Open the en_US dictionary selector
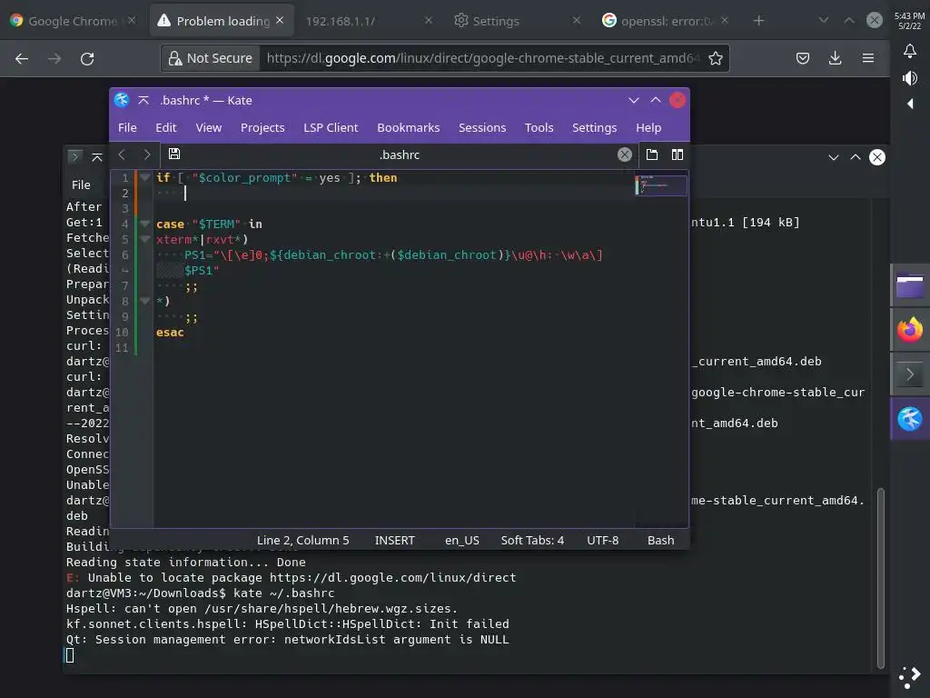Viewport: 930px width, 698px height. [x=462, y=540]
